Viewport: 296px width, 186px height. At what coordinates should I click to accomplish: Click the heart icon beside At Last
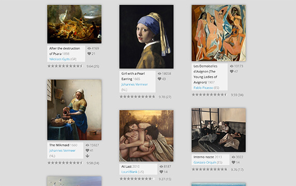point(161,172)
